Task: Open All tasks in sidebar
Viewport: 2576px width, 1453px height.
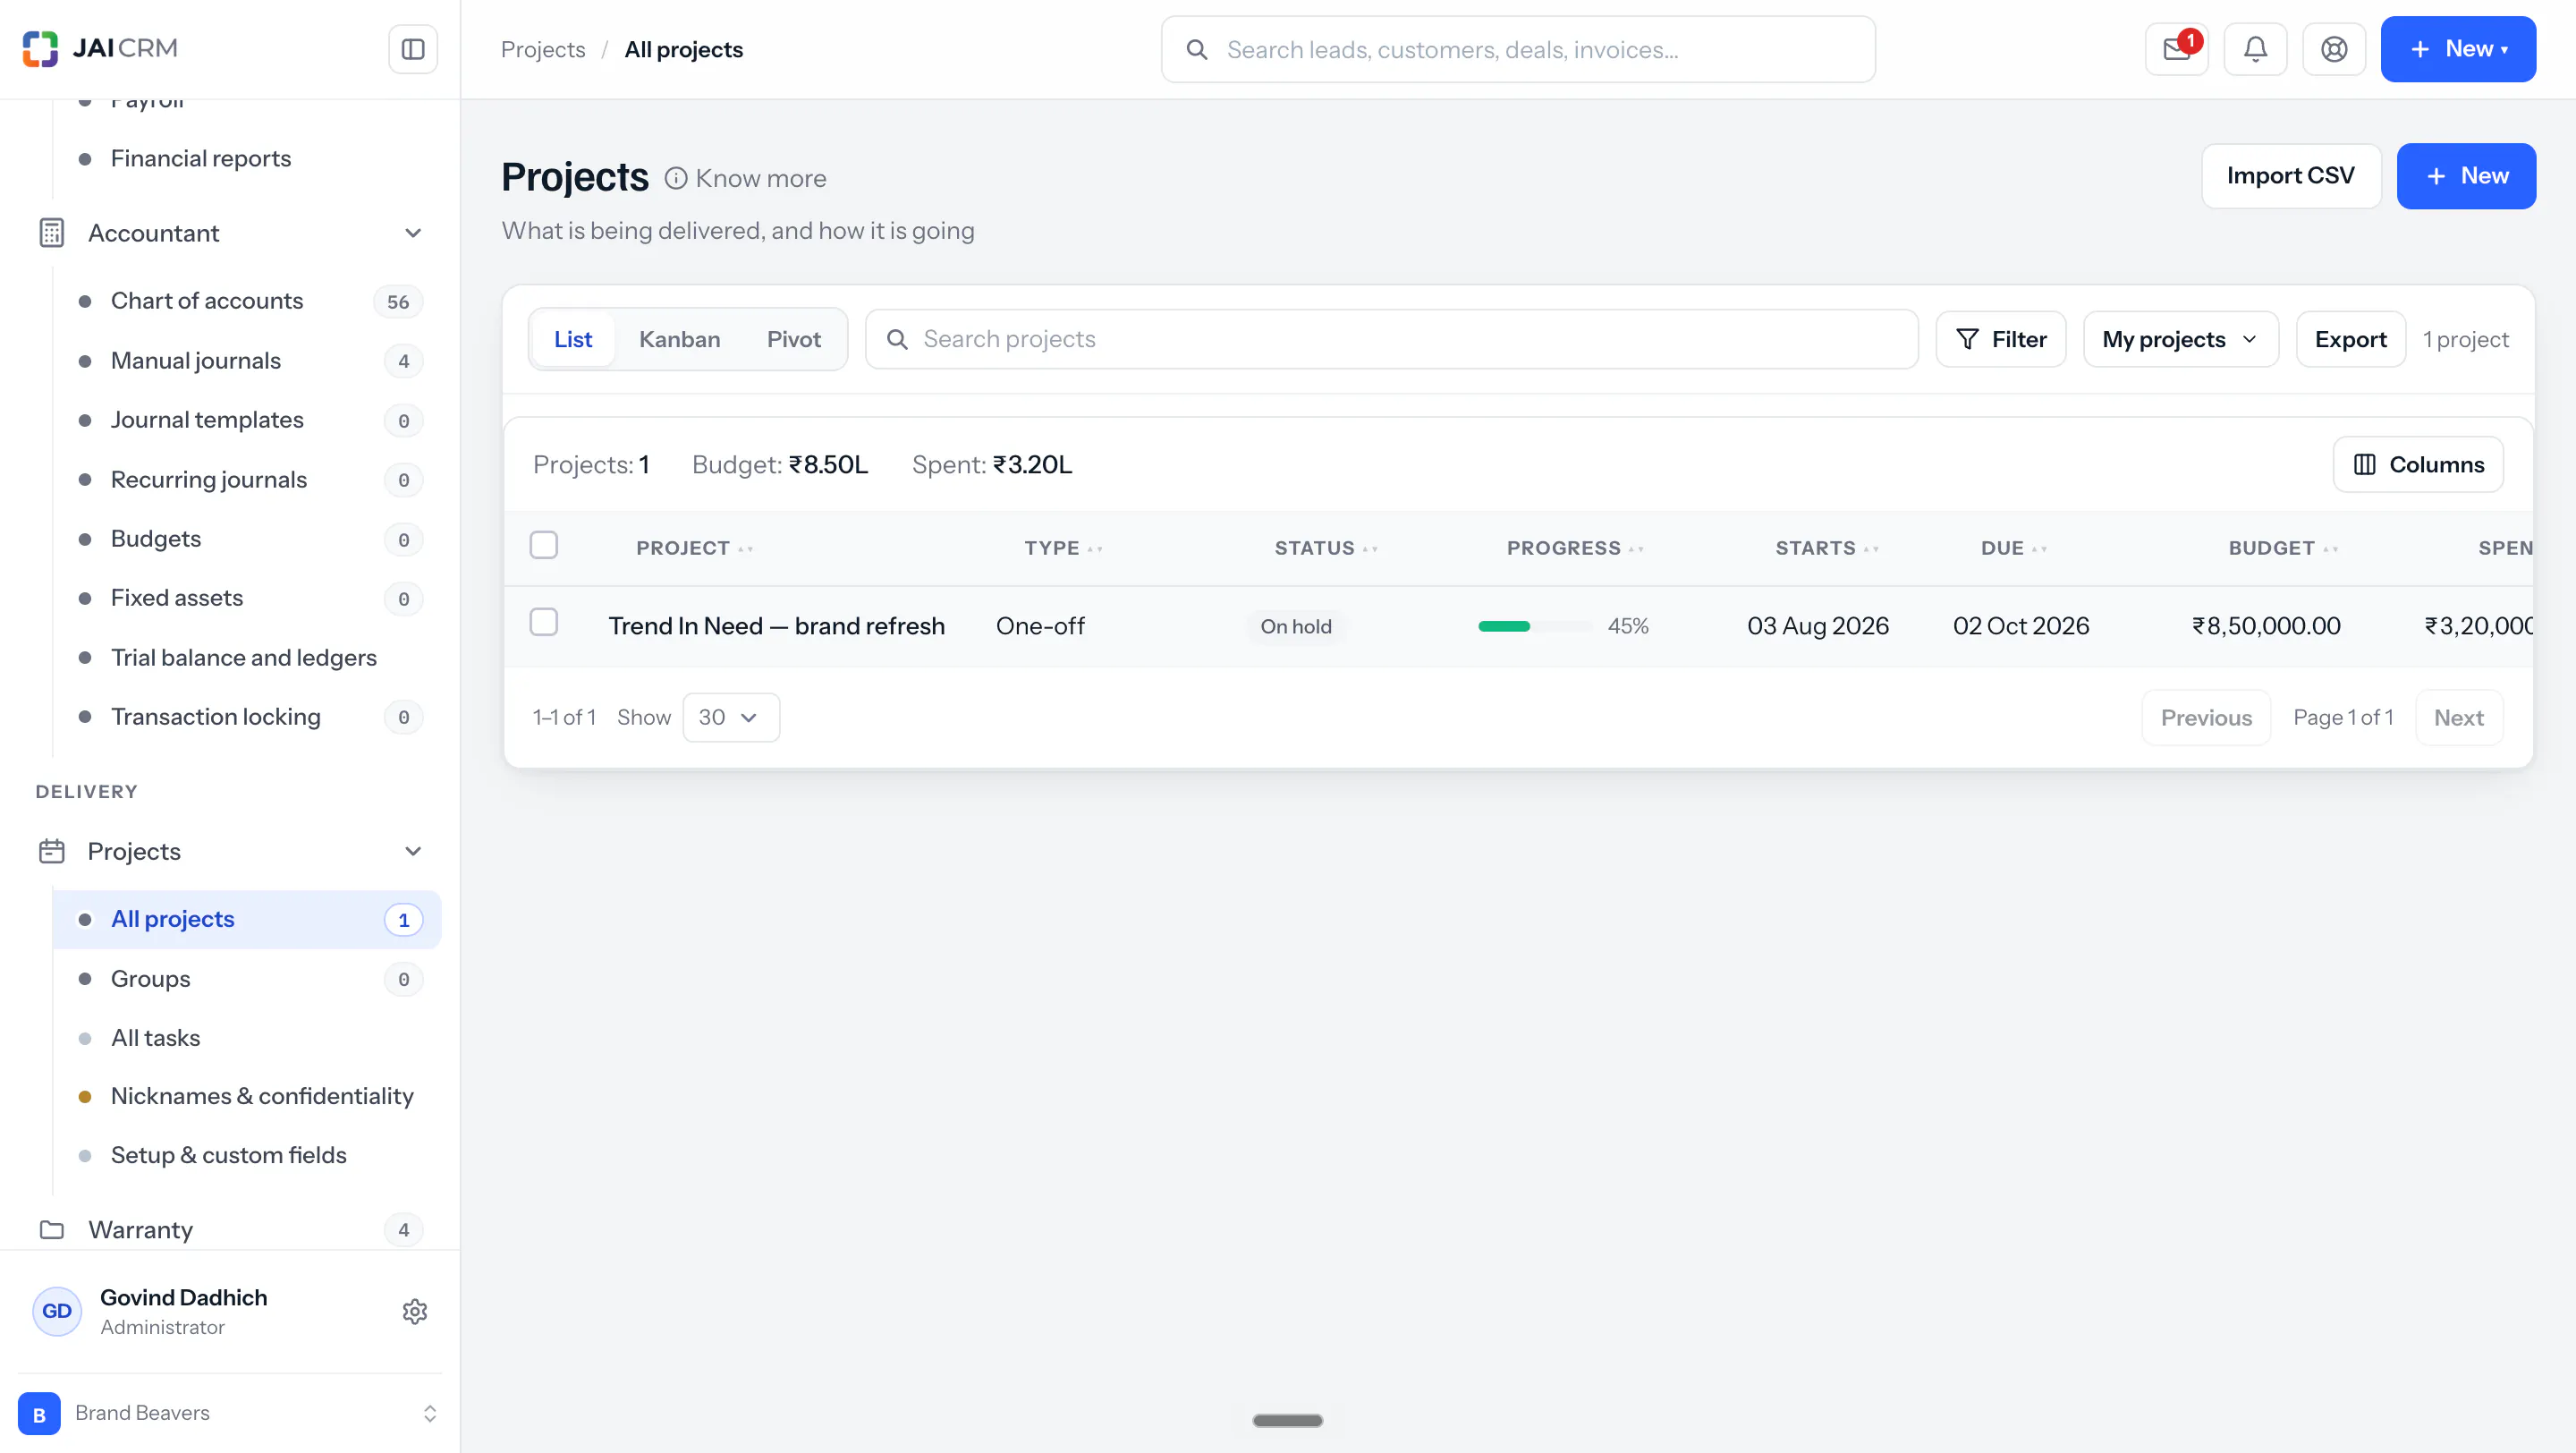Action: pyautogui.click(x=247, y=1038)
